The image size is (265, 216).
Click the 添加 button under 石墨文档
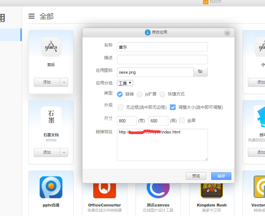47,152
